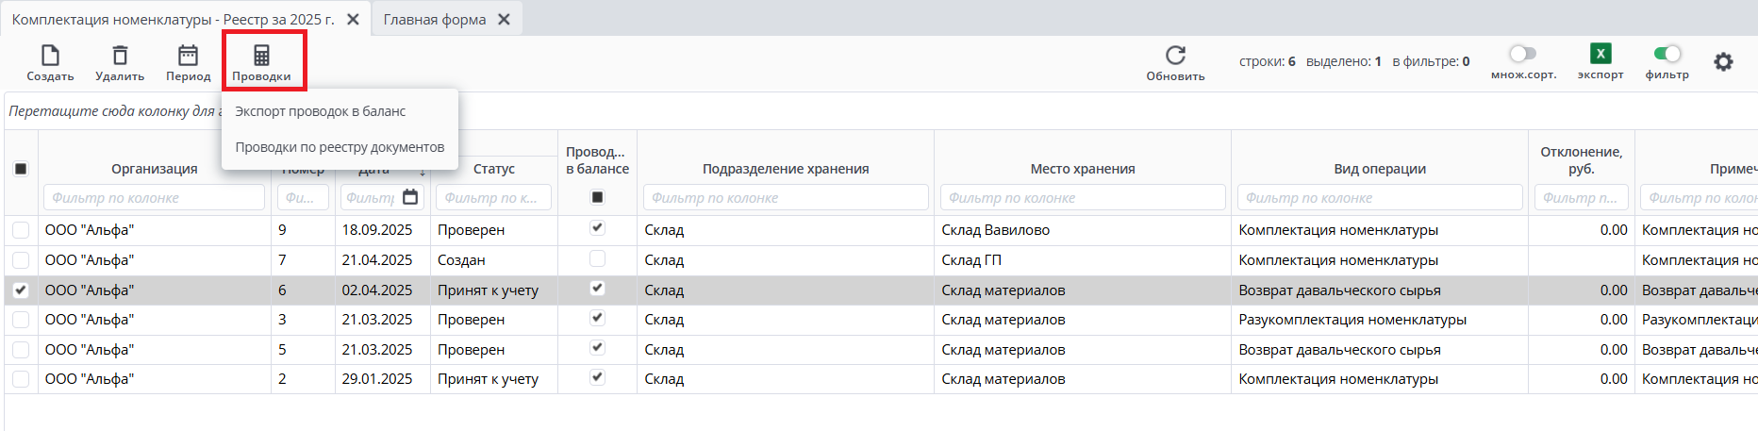Image resolution: width=1758 pixels, height=431 pixels.
Task: Turn off the фильтр toggle switch
Action: pyautogui.click(x=1667, y=54)
